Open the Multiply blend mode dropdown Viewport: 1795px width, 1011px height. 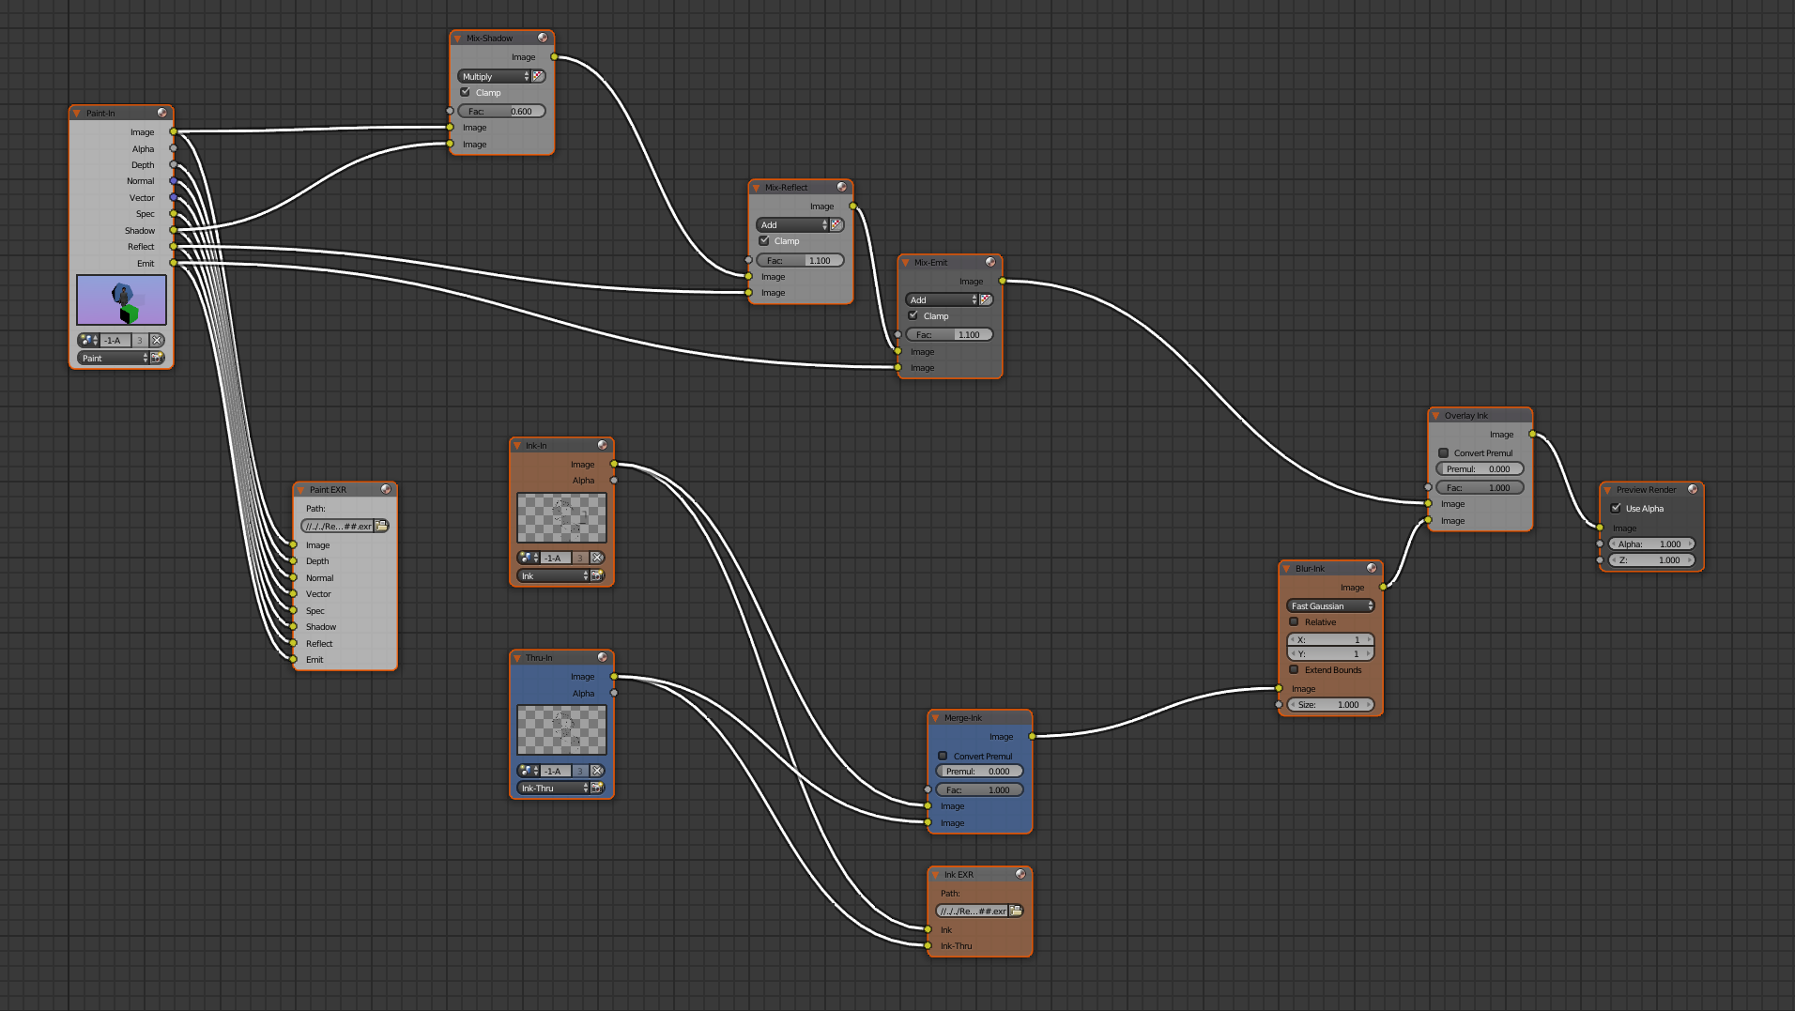(x=494, y=76)
